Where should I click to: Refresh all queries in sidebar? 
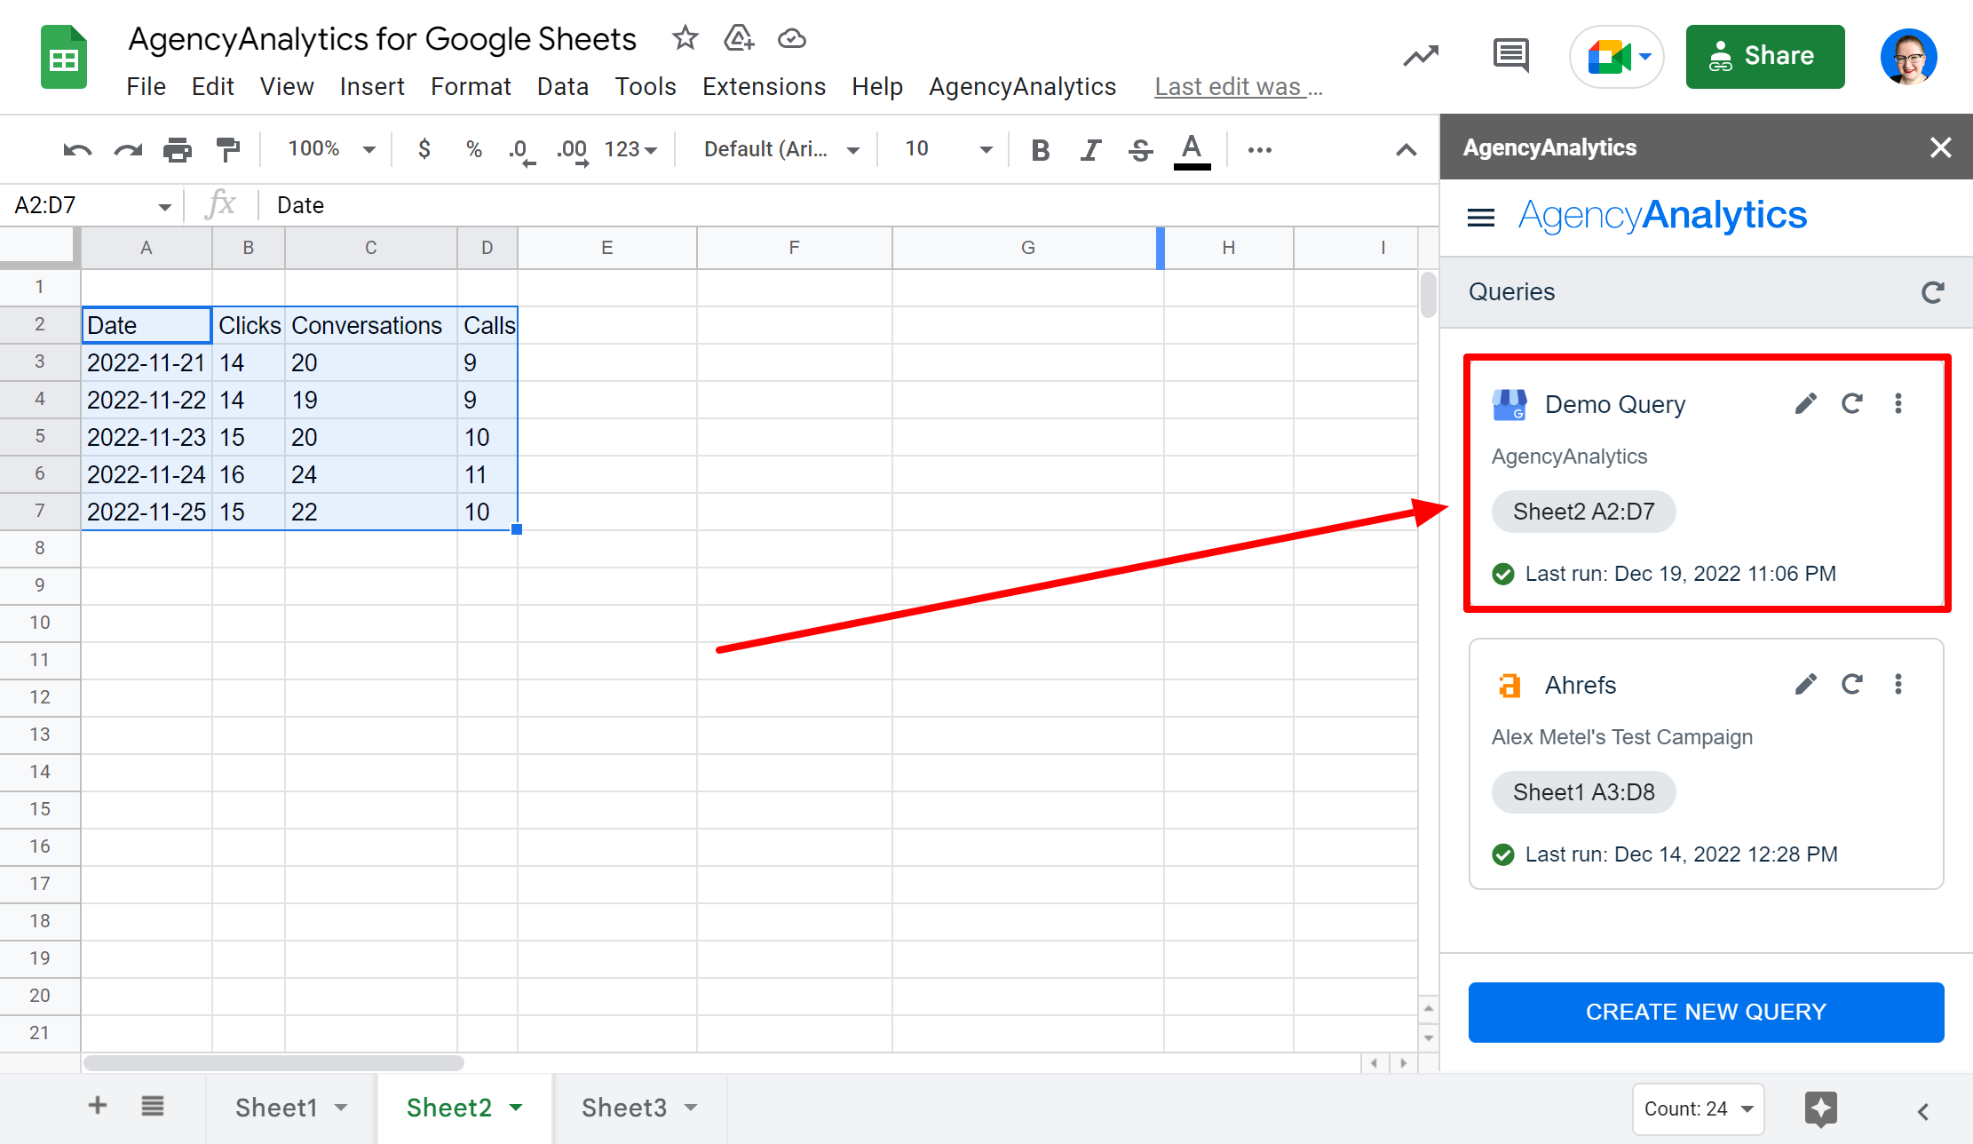1932,292
